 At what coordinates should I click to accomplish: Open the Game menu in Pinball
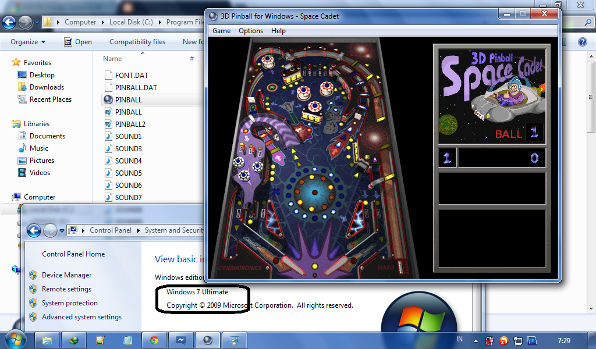click(x=221, y=31)
